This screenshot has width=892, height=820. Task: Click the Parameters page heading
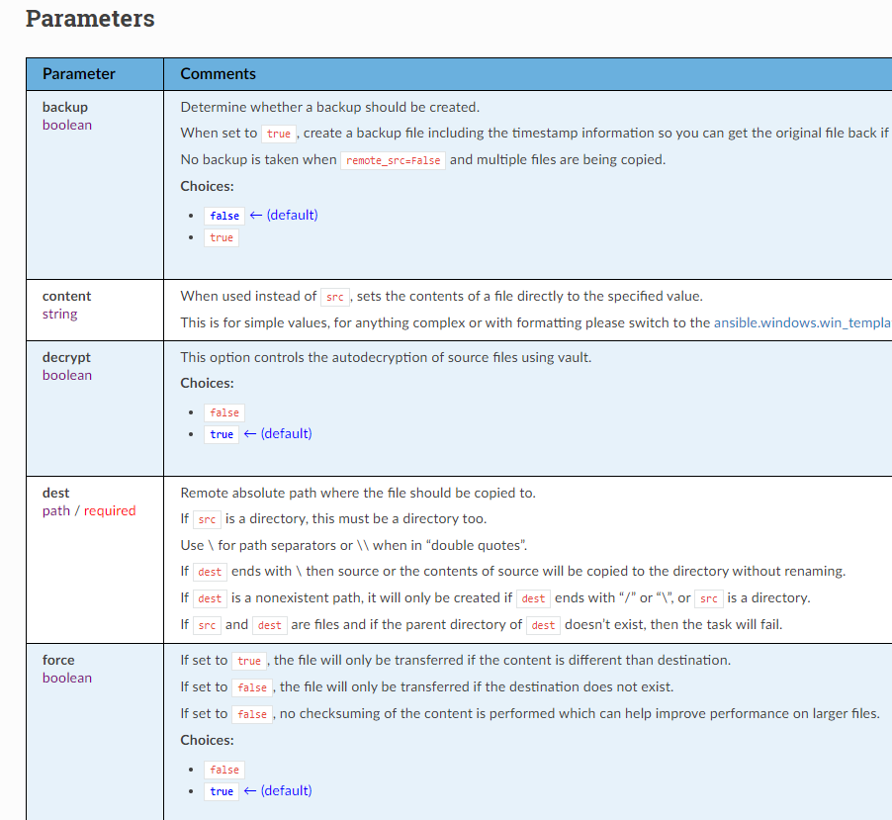90,19
